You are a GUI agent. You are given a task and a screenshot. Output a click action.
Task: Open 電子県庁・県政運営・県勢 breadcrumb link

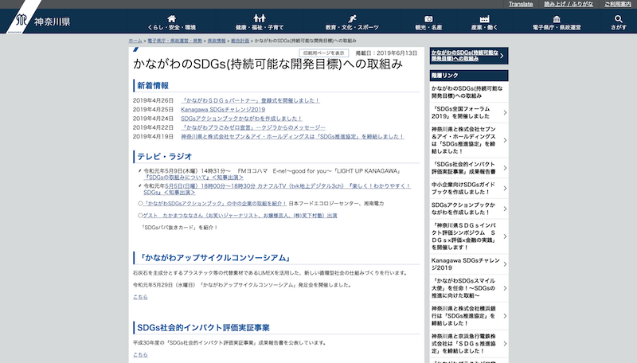(x=174, y=41)
